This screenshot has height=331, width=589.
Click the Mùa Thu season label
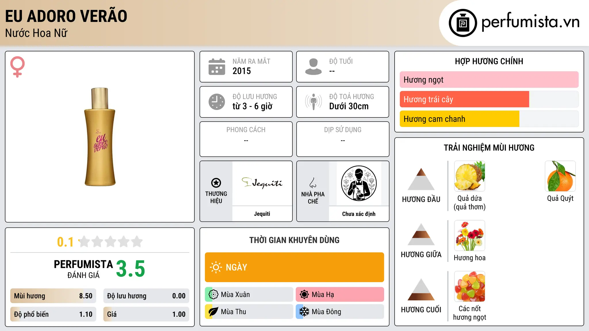click(234, 312)
